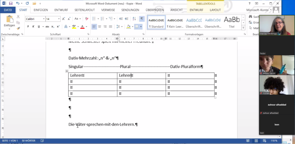Apply shading with the paint bucket

(128, 27)
